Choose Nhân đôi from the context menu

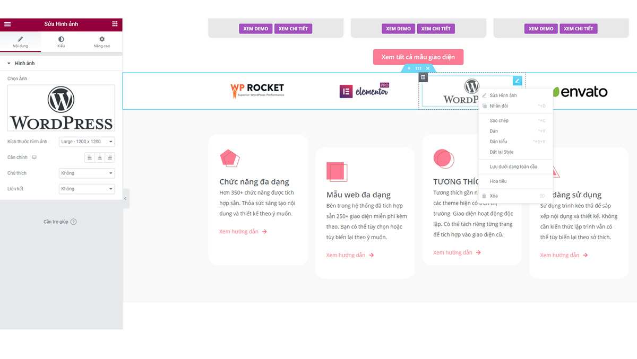498,106
